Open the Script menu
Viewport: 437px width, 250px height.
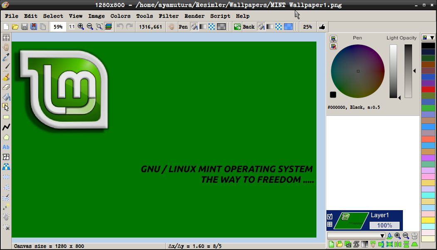pyautogui.click(x=220, y=16)
